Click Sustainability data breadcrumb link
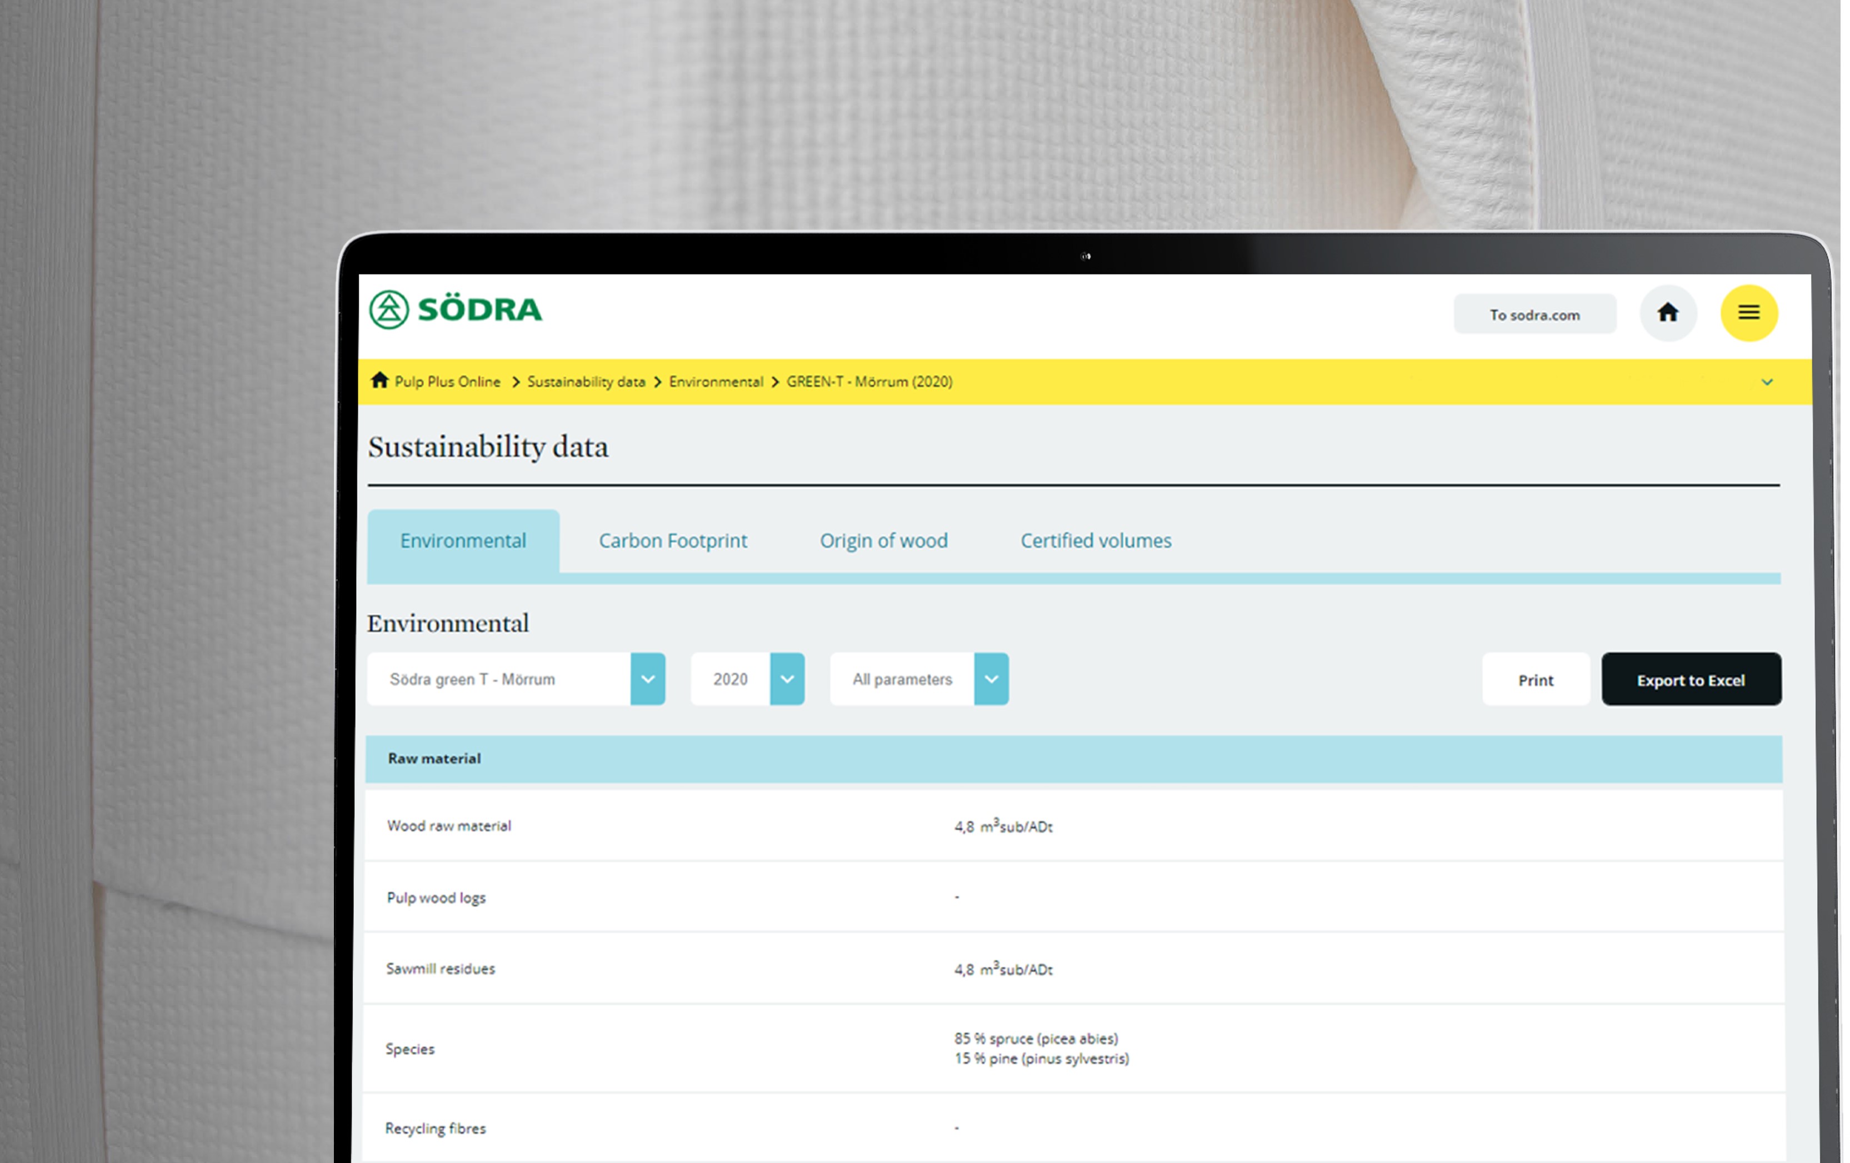The height and width of the screenshot is (1163, 1850). pyautogui.click(x=586, y=382)
